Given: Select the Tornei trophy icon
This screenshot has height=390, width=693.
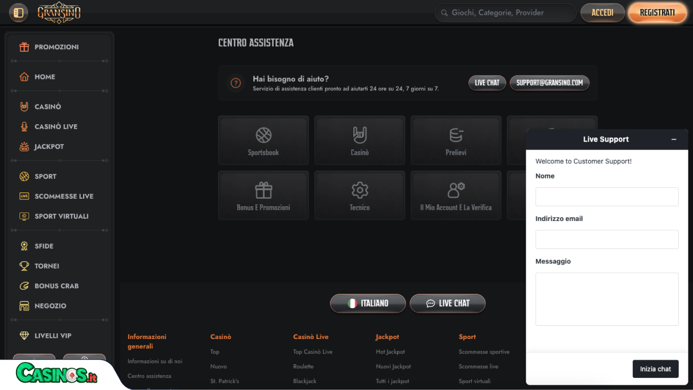Looking at the screenshot, I should (x=24, y=266).
